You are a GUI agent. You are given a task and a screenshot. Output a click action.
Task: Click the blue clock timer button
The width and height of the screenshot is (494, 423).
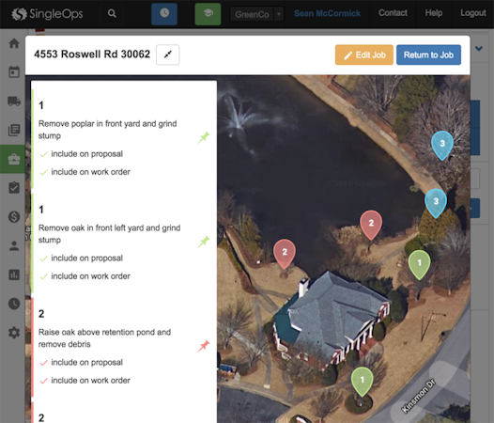[x=164, y=14]
